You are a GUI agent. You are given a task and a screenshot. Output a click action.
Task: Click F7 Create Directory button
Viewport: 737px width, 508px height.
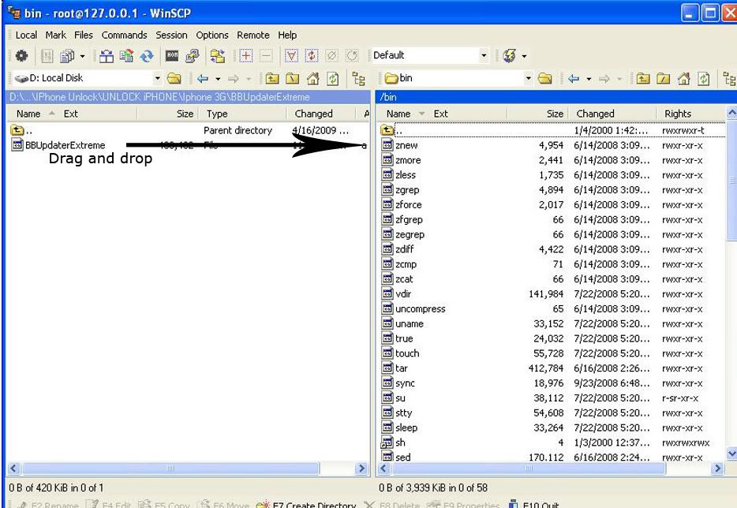point(306,505)
